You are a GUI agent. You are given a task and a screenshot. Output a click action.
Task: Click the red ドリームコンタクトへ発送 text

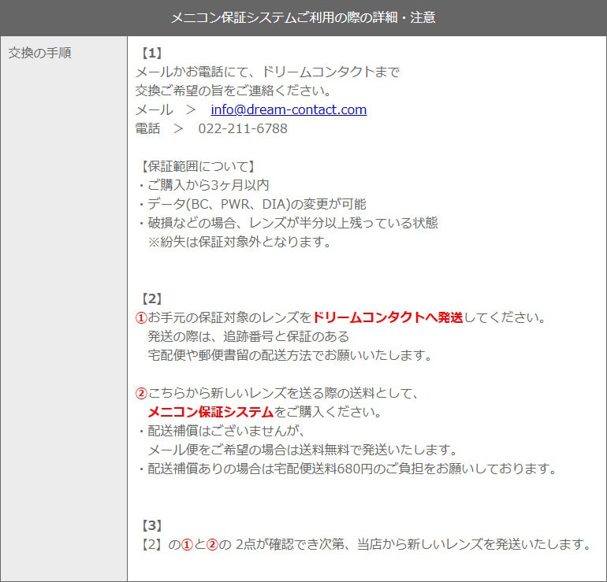(x=388, y=317)
